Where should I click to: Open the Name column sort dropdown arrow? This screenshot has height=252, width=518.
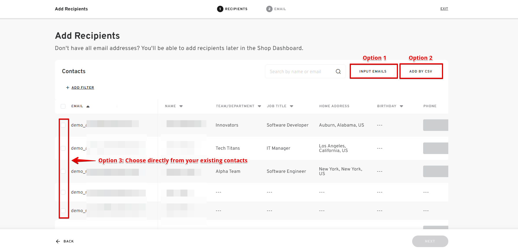(x=181, y=106)
